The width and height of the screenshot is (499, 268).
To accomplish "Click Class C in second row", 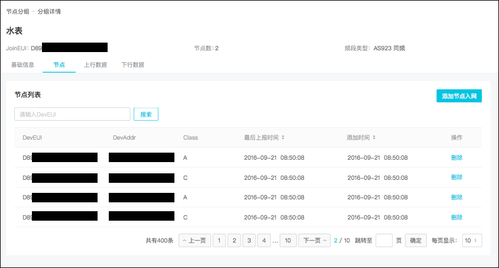I will 185,177.
